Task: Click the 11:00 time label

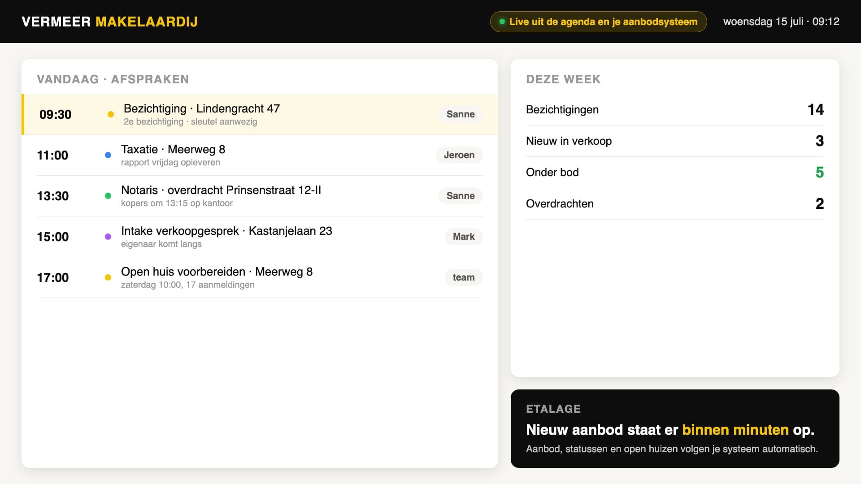Action: click(52, 155)
